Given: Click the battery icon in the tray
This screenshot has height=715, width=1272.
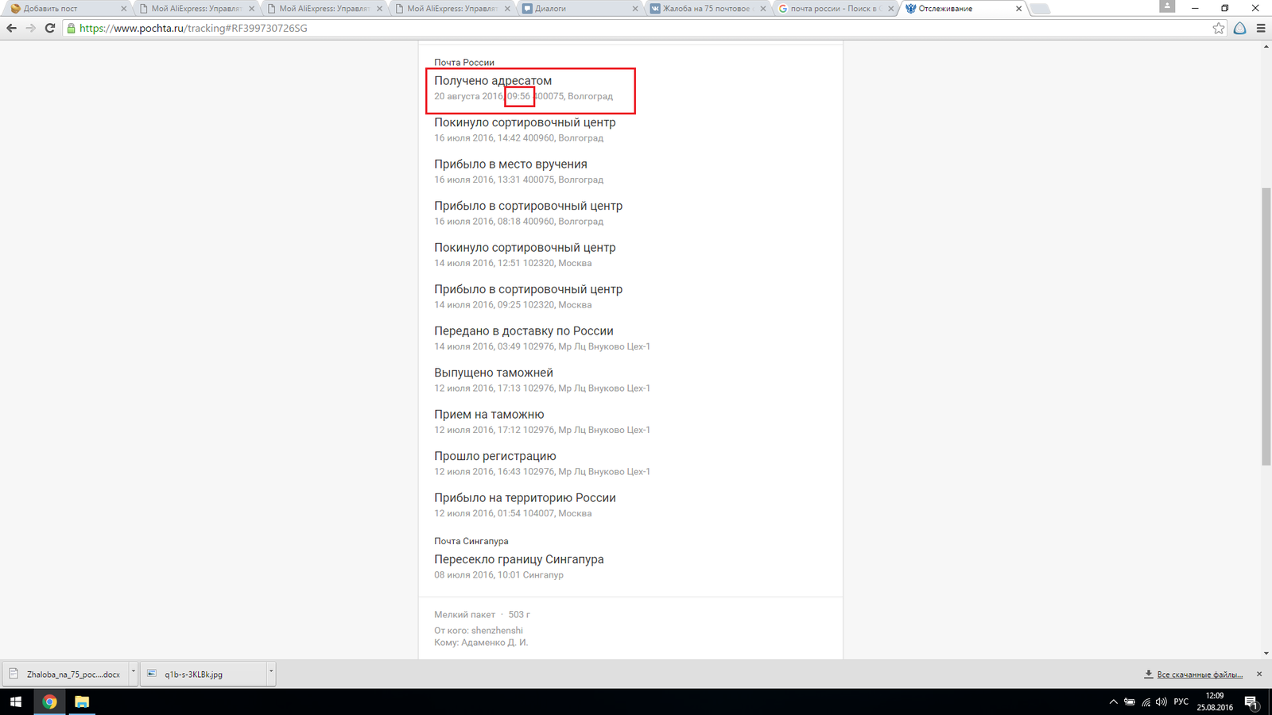Looking at the screenshot, I should 1130,702.
